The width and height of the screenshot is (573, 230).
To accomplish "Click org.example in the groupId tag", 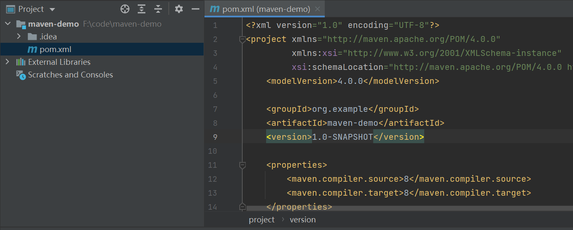I will [x=340, y=109].
